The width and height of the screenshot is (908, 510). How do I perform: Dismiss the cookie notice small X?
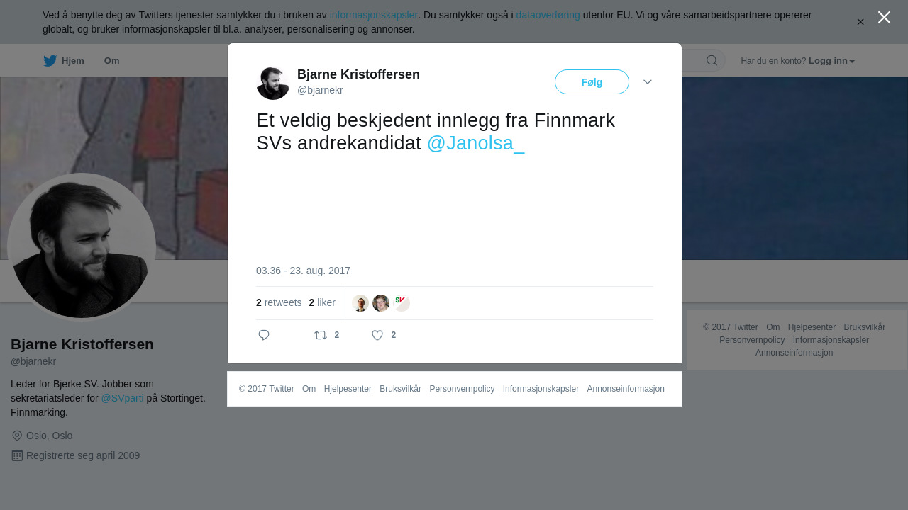click(860, 22)
